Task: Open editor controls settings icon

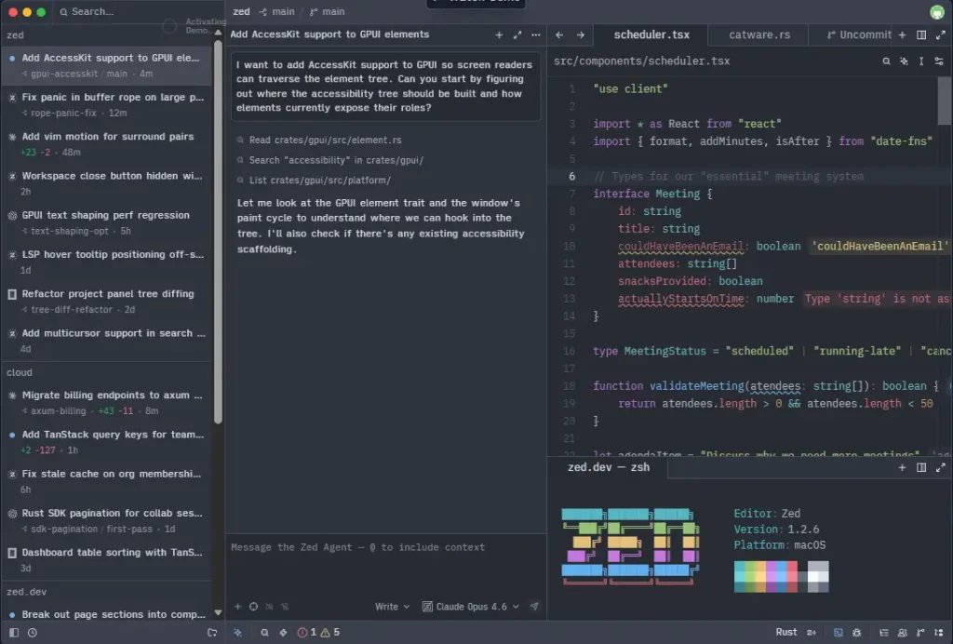Action: 939,60
